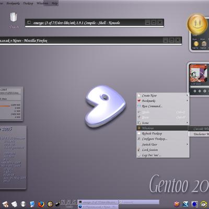Image resolution: width=209 pixels, height=209 pixels.
Task: Click the padlock icon beside Lock Session
Action: pyautogui.click(x=139, y=149)
